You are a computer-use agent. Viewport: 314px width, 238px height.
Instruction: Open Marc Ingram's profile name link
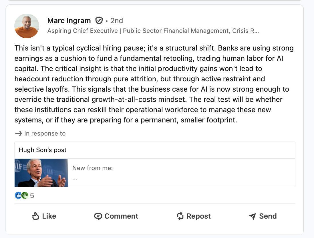pyautogui.click(x=69, y=20)
